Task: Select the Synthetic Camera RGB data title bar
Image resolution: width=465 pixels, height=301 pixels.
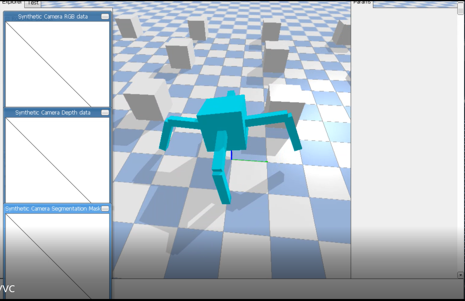Action: click(x=58, y=16)
